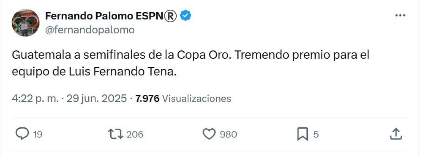This screenshot has width=431, height=157.
Task: Click the reply speech bubble icon
Action: pyautogui.click(x=23, y=134)
